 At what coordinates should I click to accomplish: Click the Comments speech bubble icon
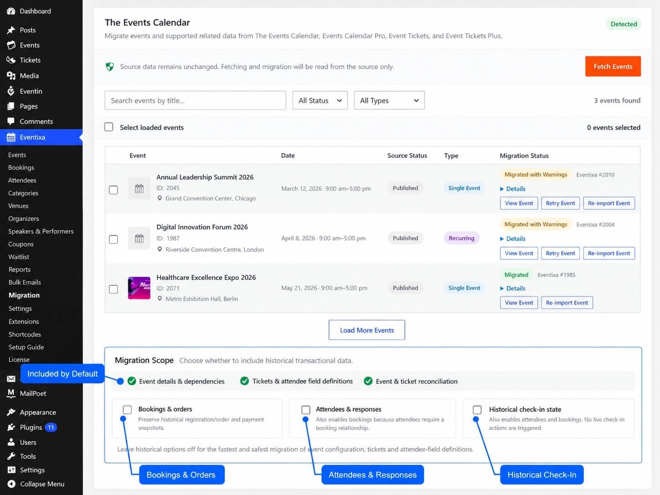click(11, 121)
